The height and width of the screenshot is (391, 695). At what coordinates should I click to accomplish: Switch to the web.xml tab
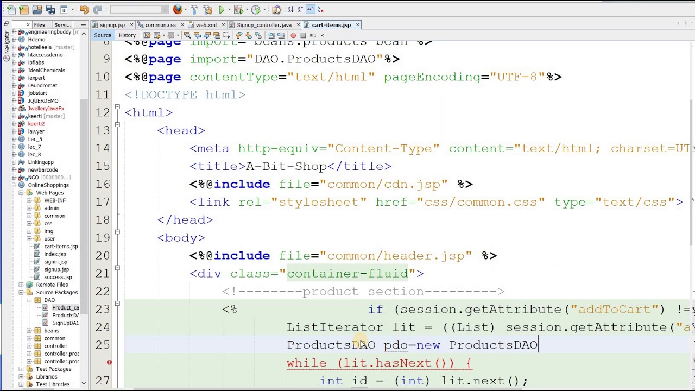pos(205,25)
